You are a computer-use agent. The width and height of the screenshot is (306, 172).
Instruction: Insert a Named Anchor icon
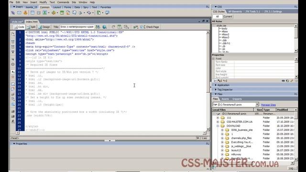tap(25, 13)
